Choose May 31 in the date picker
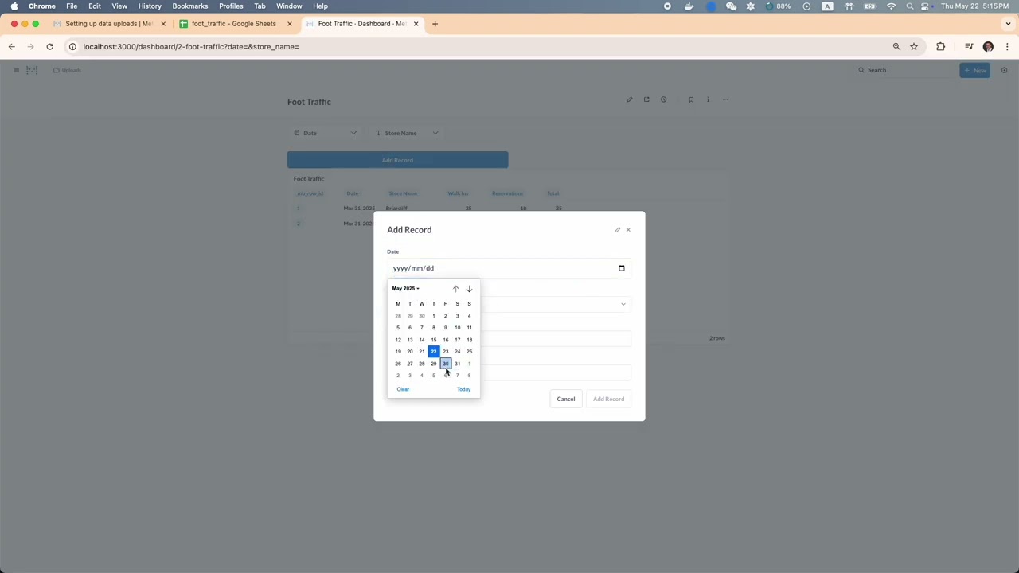Viewport: 1019px width, 573px height. [x=457, y=364]
